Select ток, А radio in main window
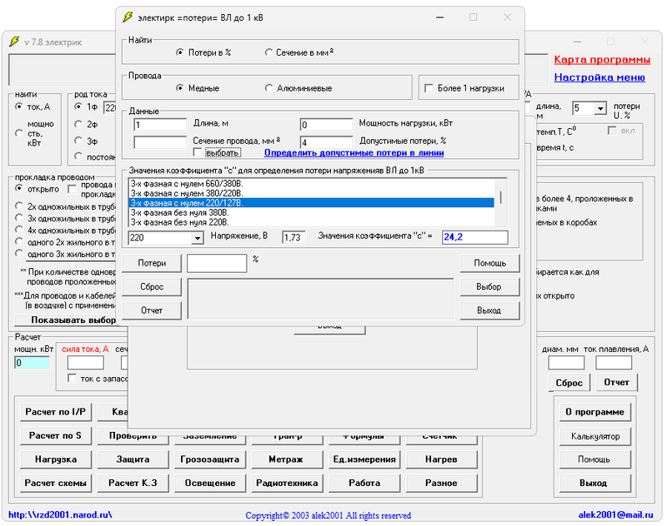This screenshot has height=526, width=667. (x=18, y=107)
